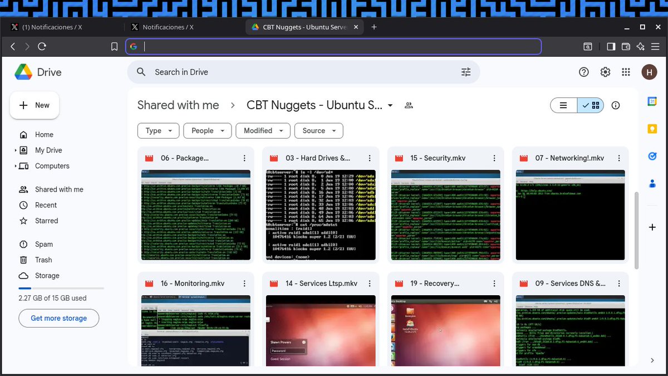The width and height of the screenshot is (668, 376).
Task: Click the Google Drive logo
Action: (23, 72)
